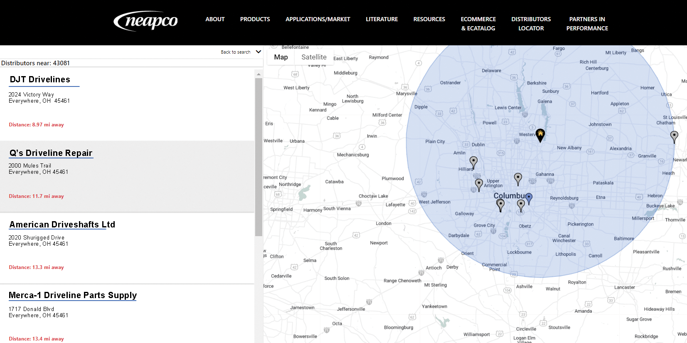Click the gray pin left of Upper Arlington
Viewport: 687px width, 343px height.
479,184
